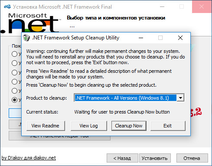Start cleanup with Cleanup Now button
This screenshot has width=212, height=166.
(129, 126)
